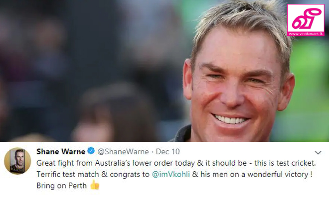
Task: Open the Dec 10 tweet timestamp
Action: click(x=167, y=152)
